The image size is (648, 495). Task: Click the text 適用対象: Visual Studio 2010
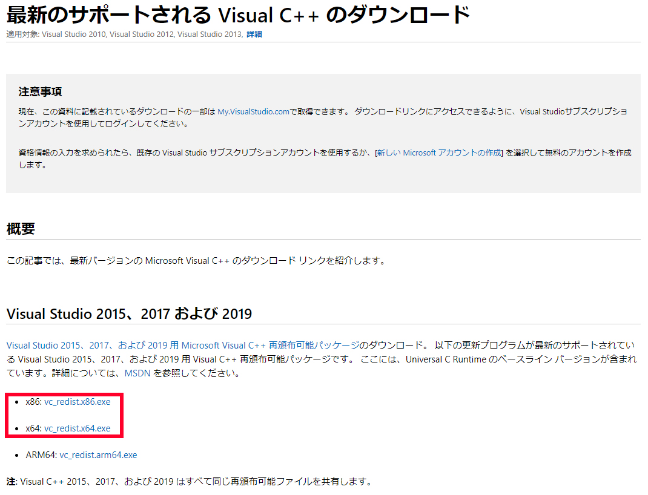[56, 34]
